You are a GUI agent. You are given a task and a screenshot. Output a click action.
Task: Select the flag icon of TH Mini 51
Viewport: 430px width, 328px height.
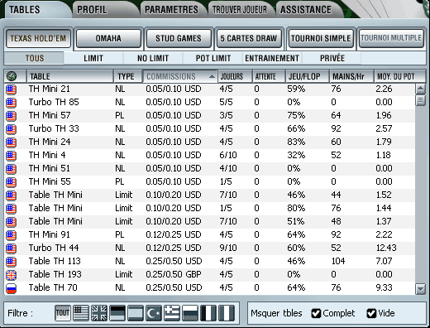click(x=11, y=169)
